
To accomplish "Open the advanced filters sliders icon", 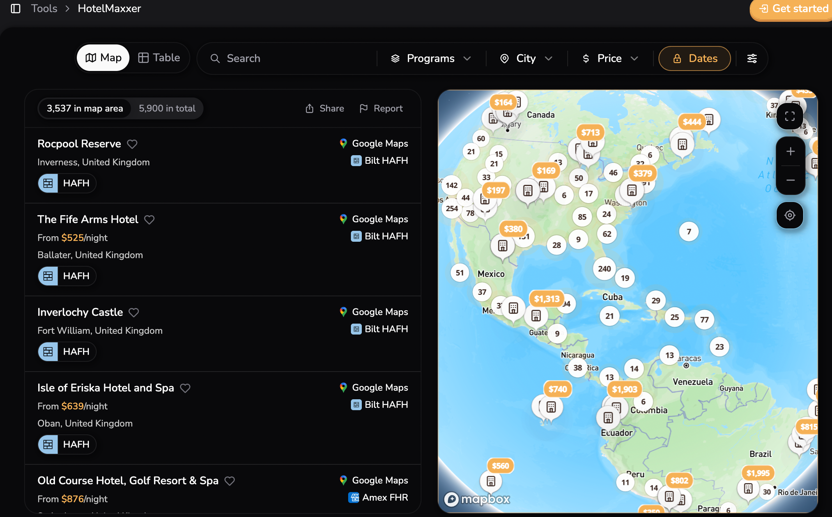I will pos(752,58).
